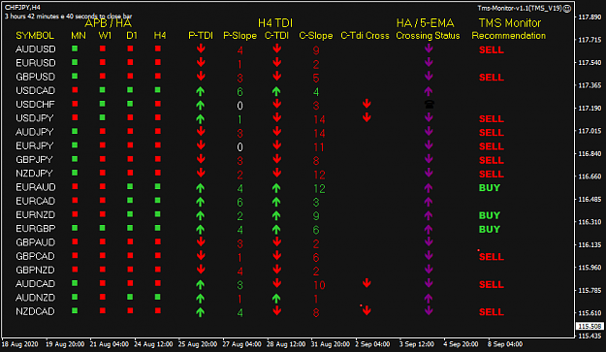This screenshot has width=606, height=352.
Task: Click the time-to-close-bar countdown text
Action: pyautogui.click(x=69, y=16)
